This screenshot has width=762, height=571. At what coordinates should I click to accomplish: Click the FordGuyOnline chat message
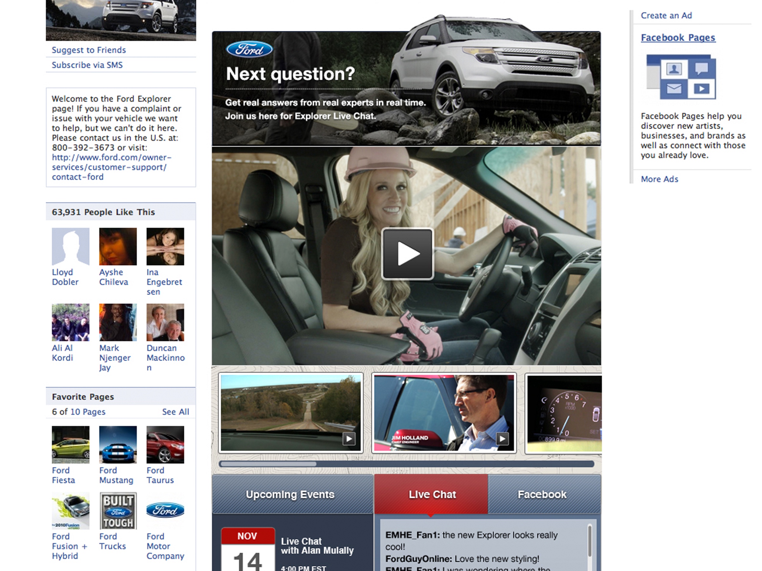coord(462,559)
